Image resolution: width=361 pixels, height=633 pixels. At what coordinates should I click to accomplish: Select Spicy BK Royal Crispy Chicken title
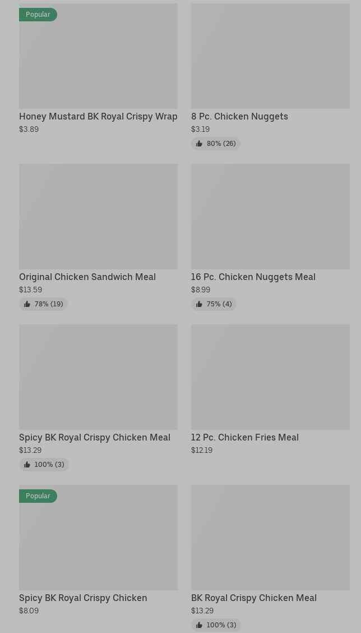(x=83, y=598)
